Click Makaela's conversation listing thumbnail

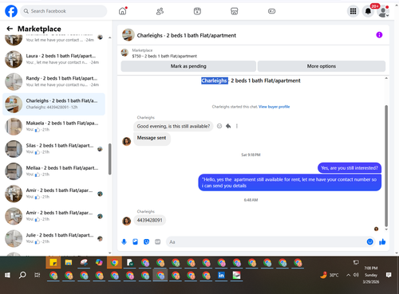click(x=14, y=127)
